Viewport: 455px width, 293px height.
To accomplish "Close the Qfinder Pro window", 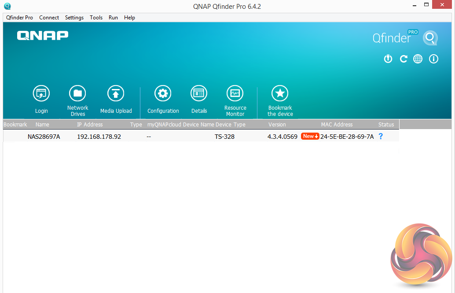I will pos(442,5).
